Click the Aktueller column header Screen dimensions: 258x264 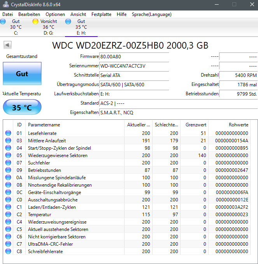click(x=139, y=125)
